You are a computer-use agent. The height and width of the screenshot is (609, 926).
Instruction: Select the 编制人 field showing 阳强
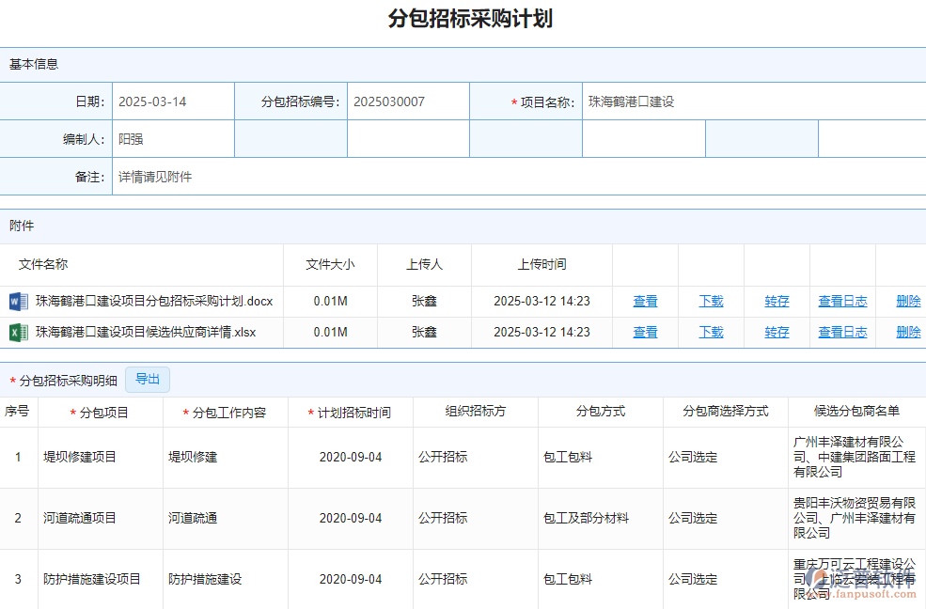click(174, 138)
